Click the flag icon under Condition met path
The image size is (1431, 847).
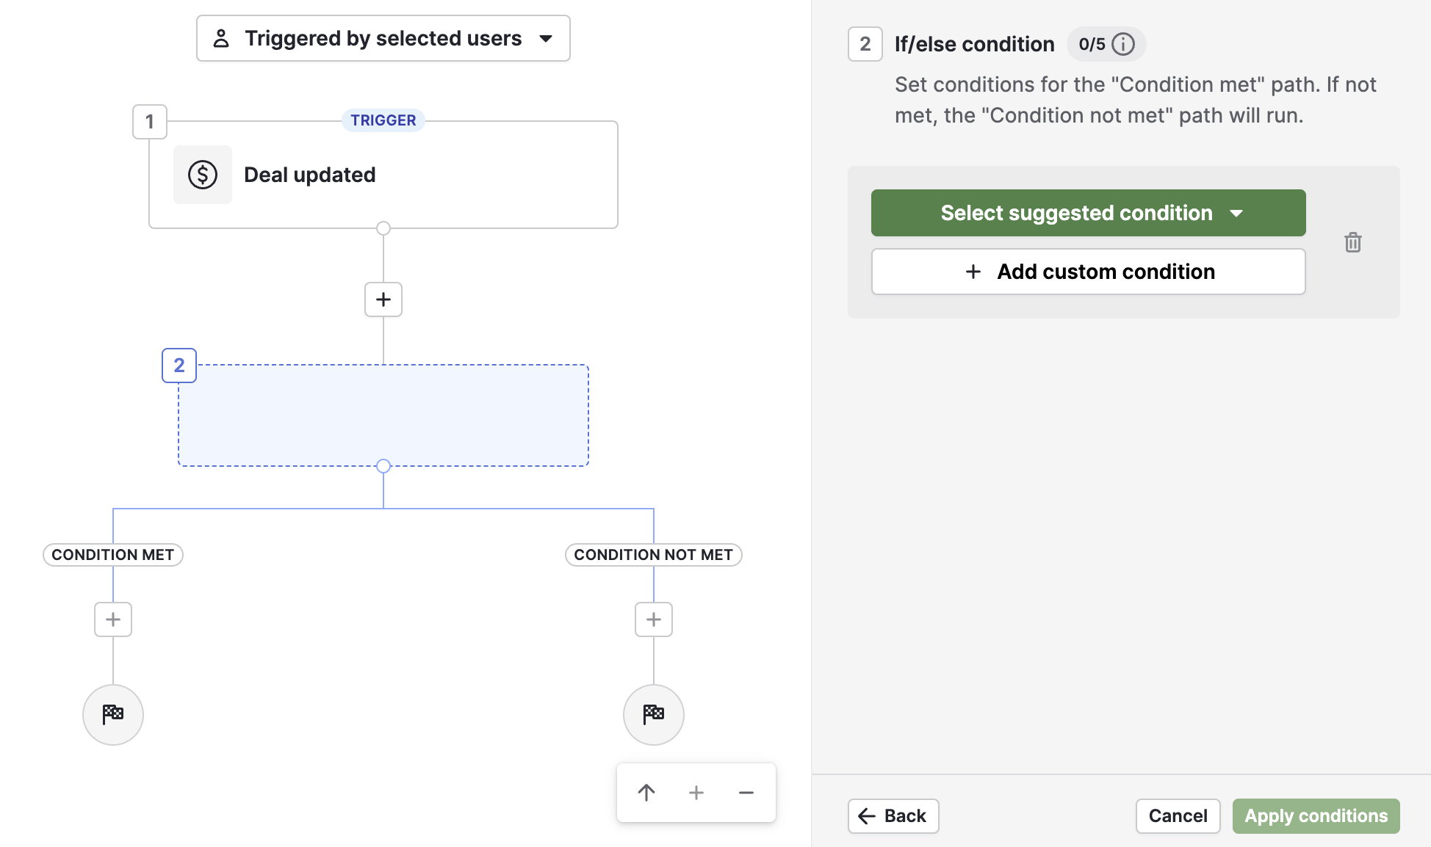(x=112, y=714)
